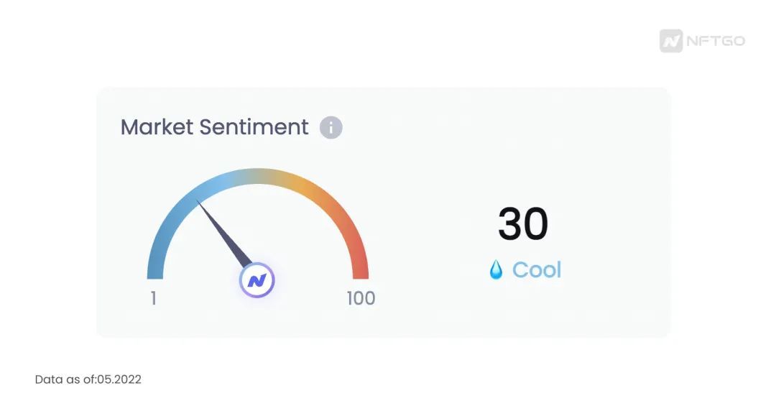The height and width of the screenshot is (393, 776).
Task: Click the gauge needle pointer
Action: click(225, 234)
